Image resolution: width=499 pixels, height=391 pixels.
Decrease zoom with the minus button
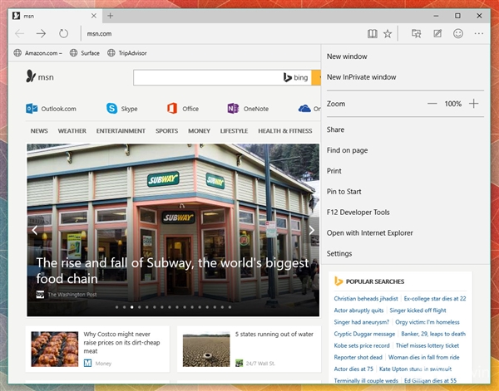[x=432, y=104]
